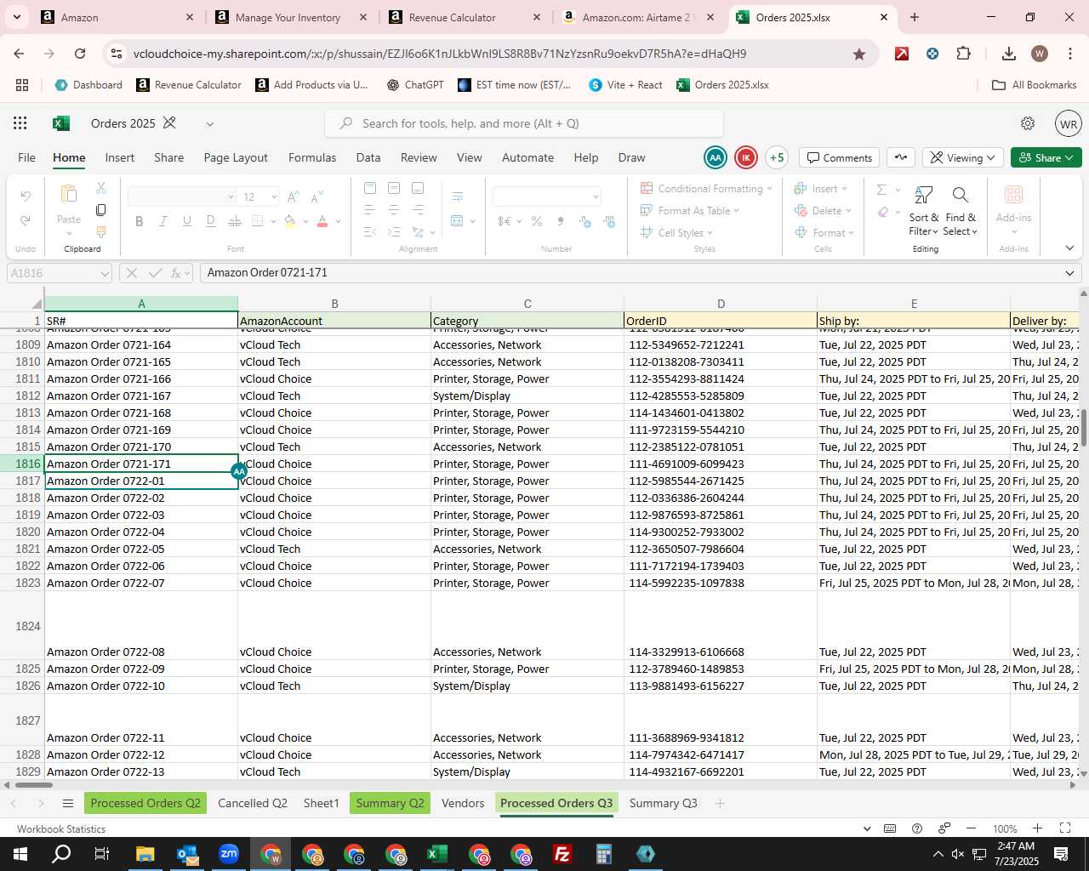Select cell Amazon Order 0722-07

coord(141,583)
